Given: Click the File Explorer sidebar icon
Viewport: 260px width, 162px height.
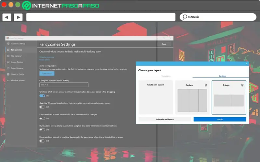Looking at the screenshot, I should tap(8, 56).
